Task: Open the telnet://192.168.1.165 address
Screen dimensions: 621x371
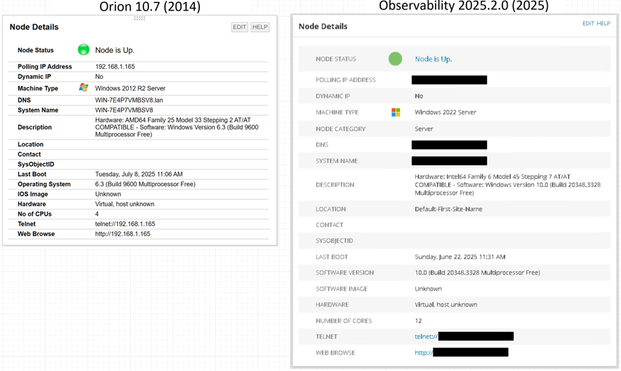Action: click(125, 224)
